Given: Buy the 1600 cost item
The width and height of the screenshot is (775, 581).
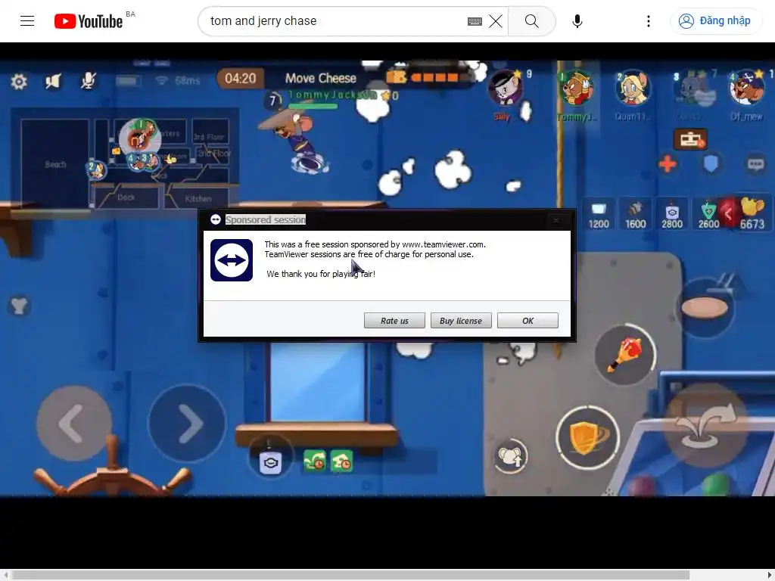Looking at the screenshot, I should point(635,215).
